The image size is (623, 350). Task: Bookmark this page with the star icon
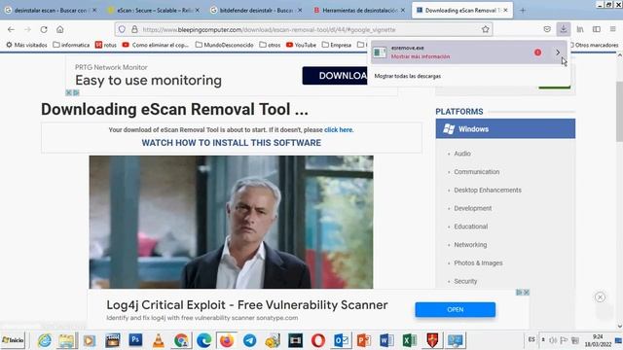click(485, 29)
